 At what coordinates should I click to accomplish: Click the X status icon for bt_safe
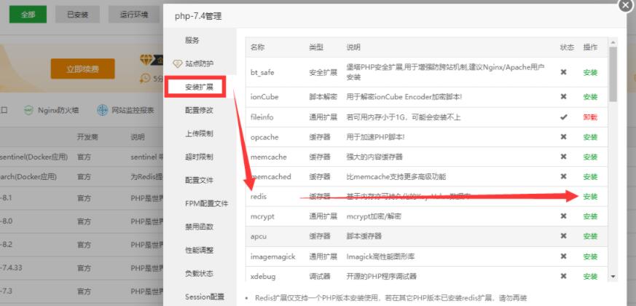click(x=563, y=72)
